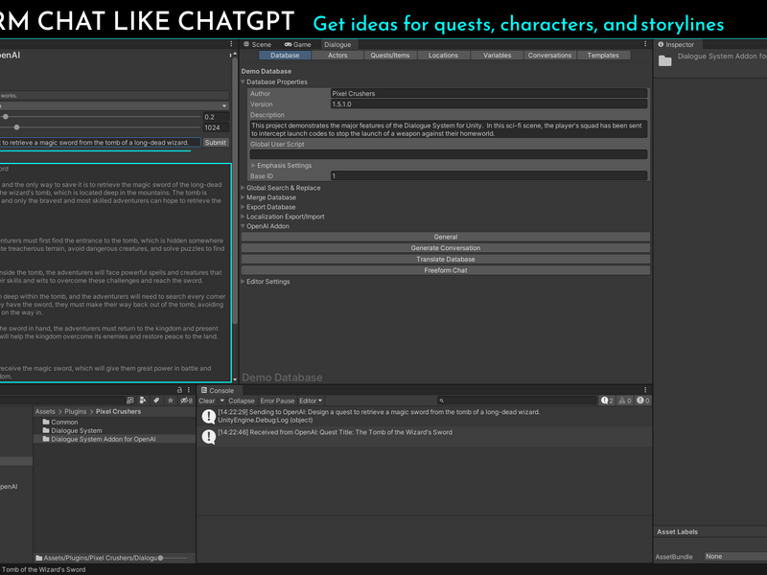This screenshot has width=767, height=575.
Task: Toggle info message count filter in Console
Action: (607, 401)
